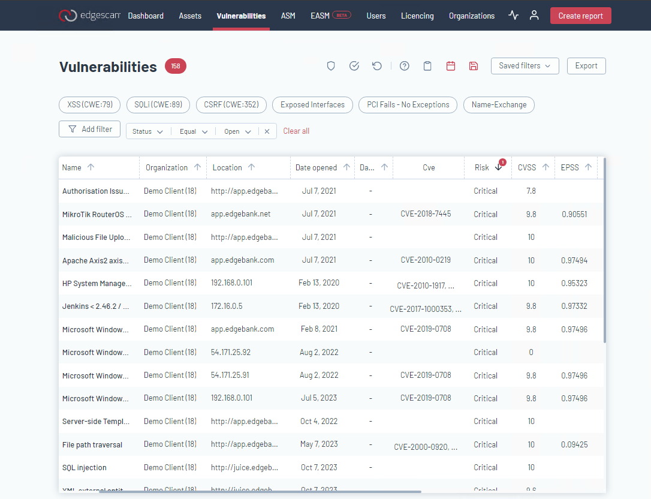The width and height of the screenshot is (651, 499).
Task: Click the retest undo-arrow icon
Action: click(x=377, y=66)
